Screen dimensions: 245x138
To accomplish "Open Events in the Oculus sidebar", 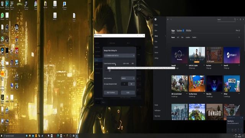I will [x=156, y=47].
